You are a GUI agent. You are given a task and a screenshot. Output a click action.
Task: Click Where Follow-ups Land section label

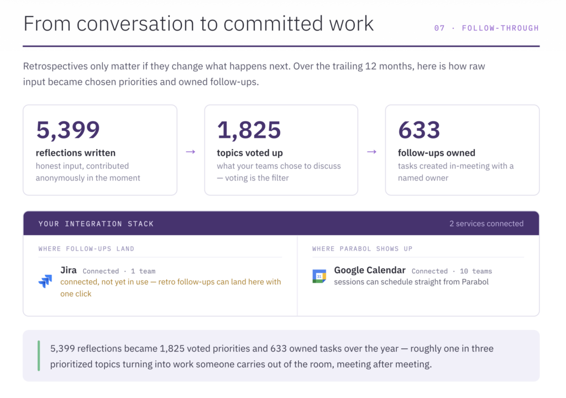tap(86, 249)
